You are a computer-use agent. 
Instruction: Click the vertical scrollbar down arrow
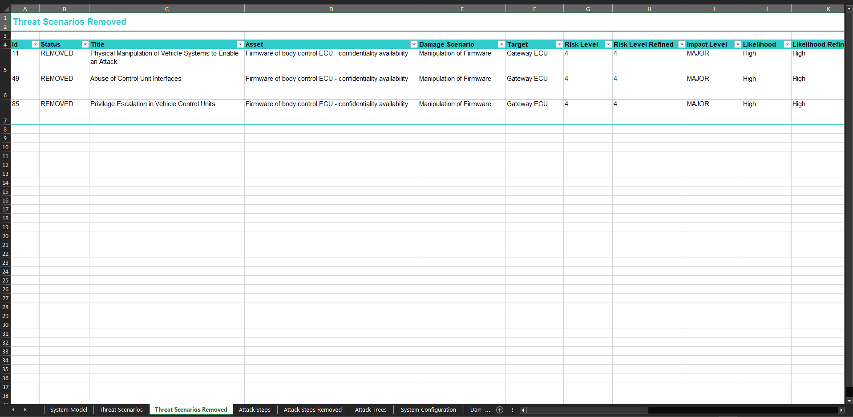pyautogui.click(x=849, y=401)
